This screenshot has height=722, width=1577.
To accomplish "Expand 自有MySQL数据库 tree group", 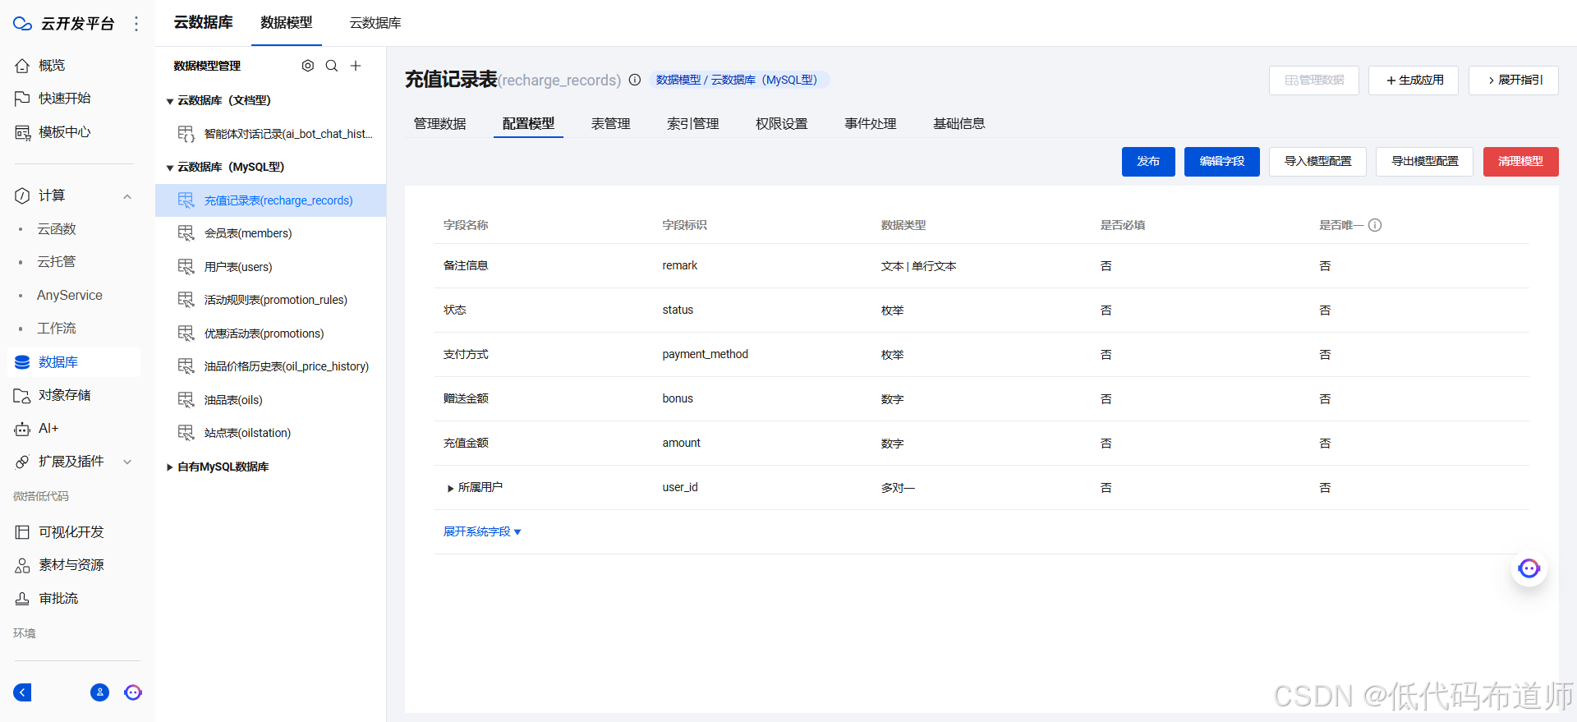I will point(170,467).
